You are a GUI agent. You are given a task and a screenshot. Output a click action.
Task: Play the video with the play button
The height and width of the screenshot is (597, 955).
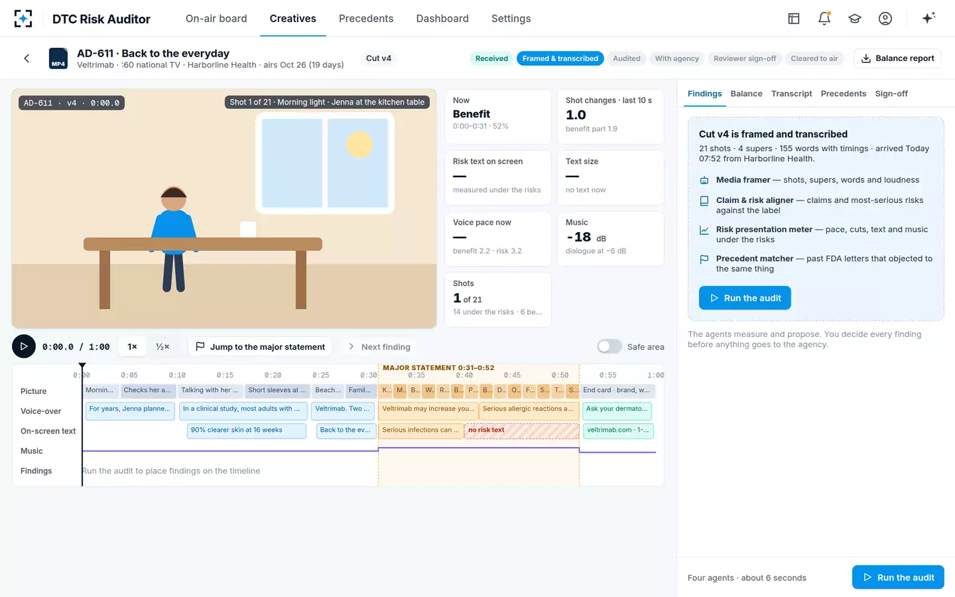tap(24, 346)
